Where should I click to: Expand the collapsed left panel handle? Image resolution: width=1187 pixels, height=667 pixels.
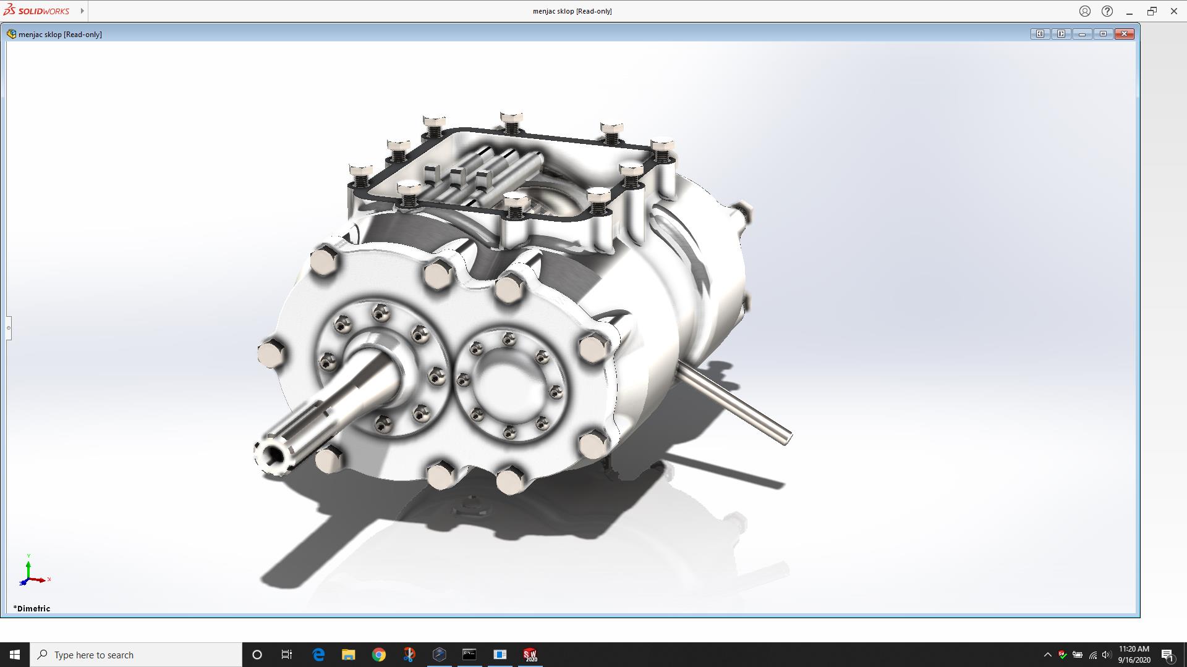pyautogui.click(x=9, y=328)
